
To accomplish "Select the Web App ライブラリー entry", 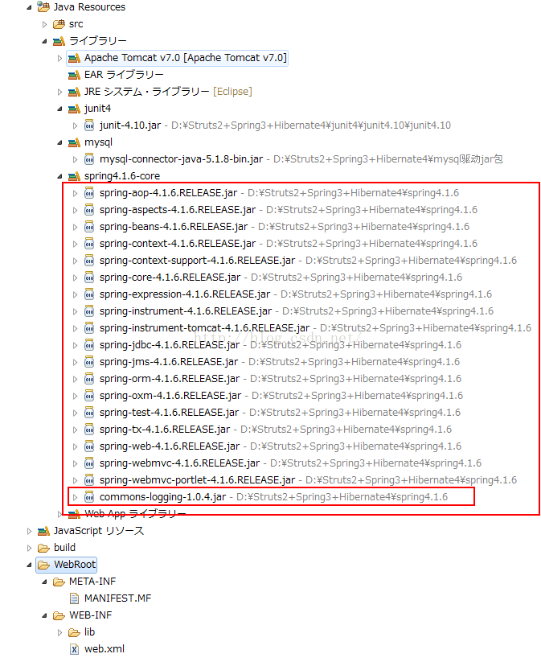I will [135, 514].
